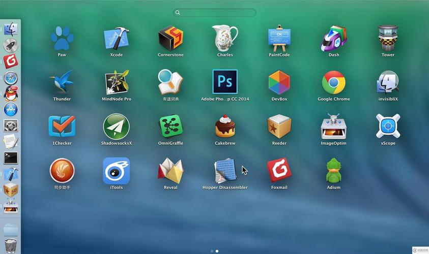Open the 有道词典 dictionary app
The width and height of the screenshot is (429, 254).
170,82
